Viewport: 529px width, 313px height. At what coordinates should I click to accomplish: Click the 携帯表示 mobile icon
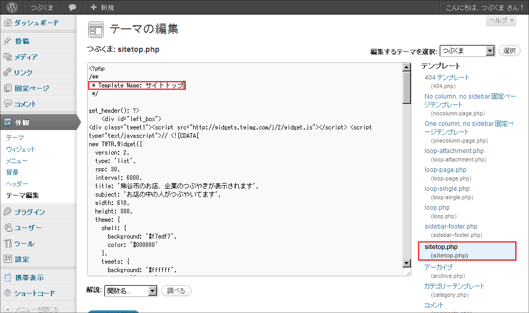click(x=8, y=277)
